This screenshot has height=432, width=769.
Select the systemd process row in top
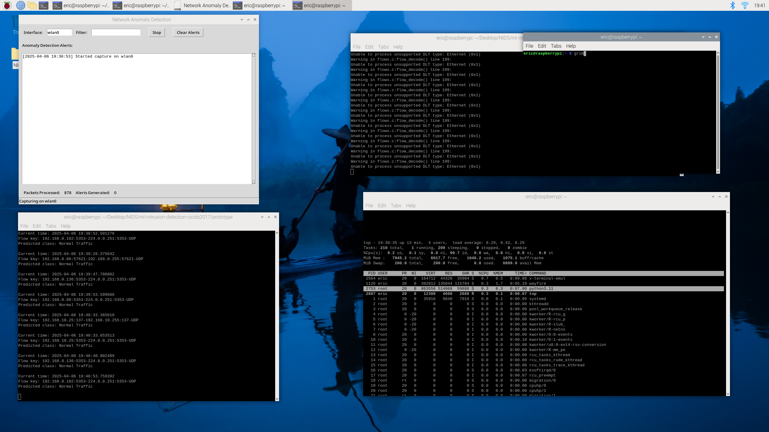pyautogui.click(x=544, y=299)
